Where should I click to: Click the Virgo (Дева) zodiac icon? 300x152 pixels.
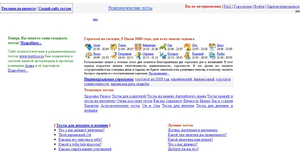point(212,47)
